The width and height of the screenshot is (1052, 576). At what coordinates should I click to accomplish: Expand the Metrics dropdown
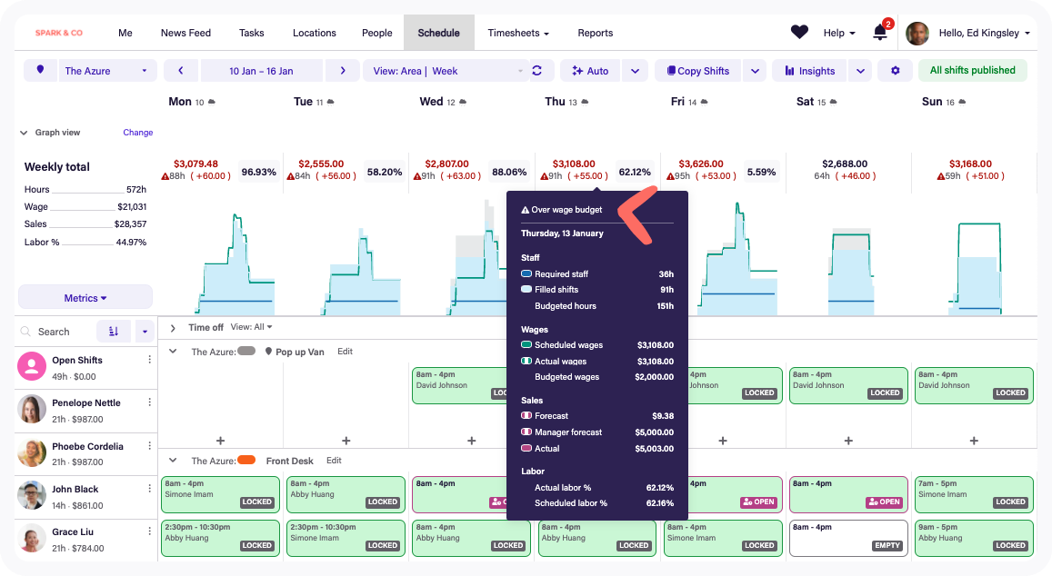tap(85, 298)
